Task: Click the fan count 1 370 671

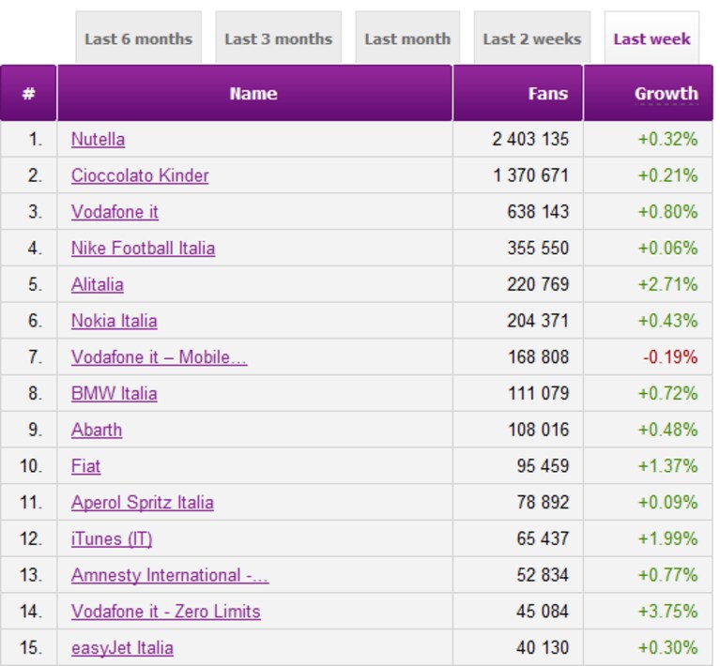Action: click(x=530, y=175)
